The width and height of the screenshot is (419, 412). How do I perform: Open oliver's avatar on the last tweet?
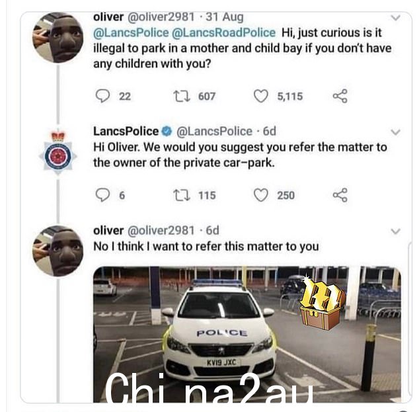pos(57,251)
